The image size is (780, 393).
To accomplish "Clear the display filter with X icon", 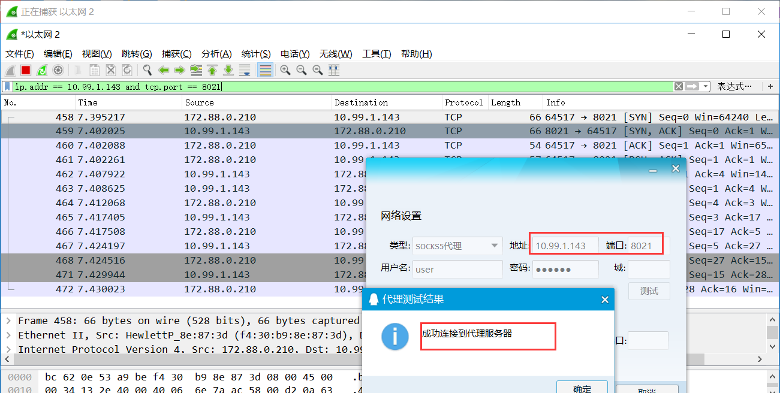I will pos(678,86).
